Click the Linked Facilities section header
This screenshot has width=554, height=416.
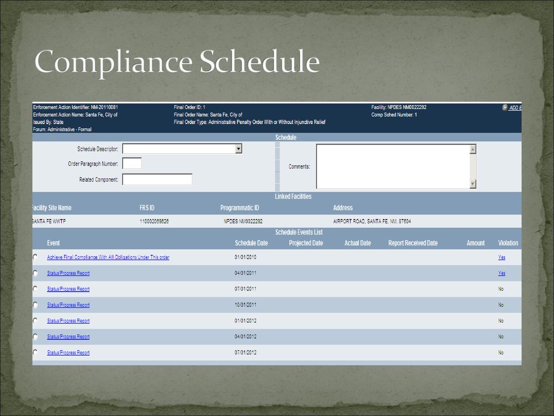(x=293, y=196)
